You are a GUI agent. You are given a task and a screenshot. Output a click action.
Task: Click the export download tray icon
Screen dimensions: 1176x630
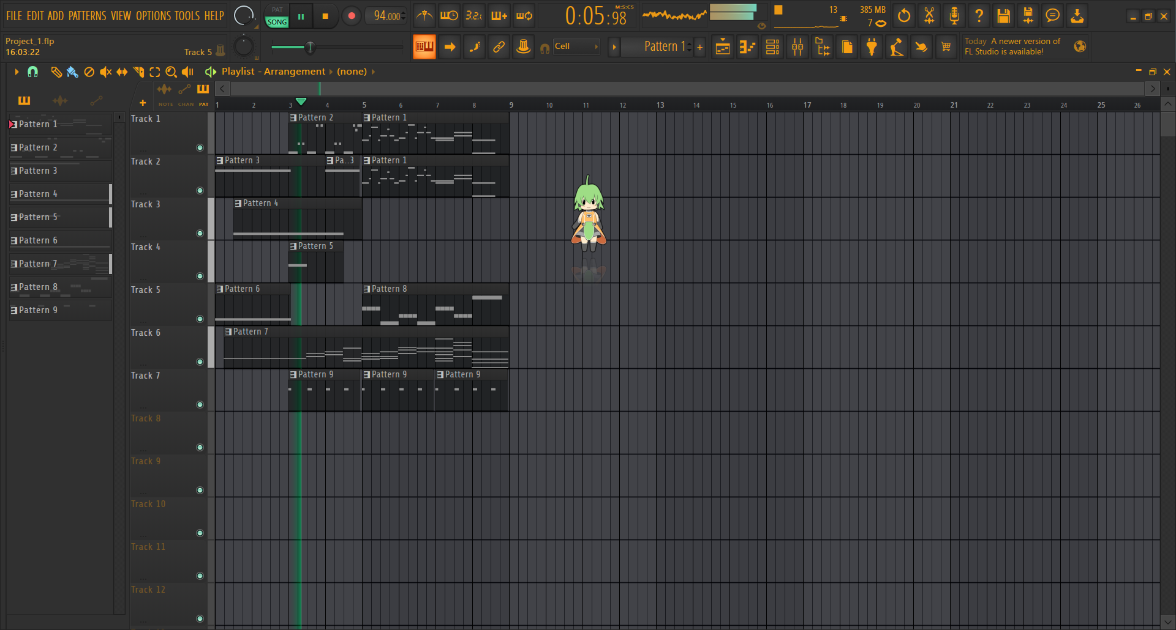(x=1077, y=16)
